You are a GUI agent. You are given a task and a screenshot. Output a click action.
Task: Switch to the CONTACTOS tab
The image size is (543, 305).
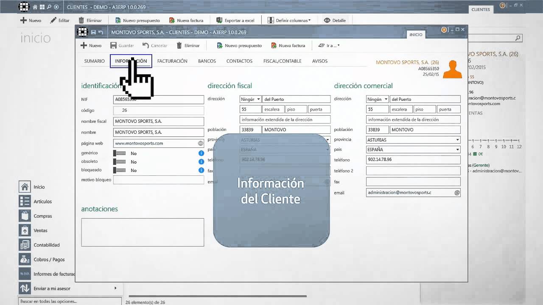(239, 61)
